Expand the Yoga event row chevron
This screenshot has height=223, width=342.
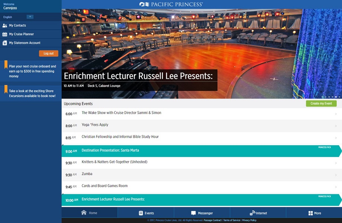tap(336, 126)
